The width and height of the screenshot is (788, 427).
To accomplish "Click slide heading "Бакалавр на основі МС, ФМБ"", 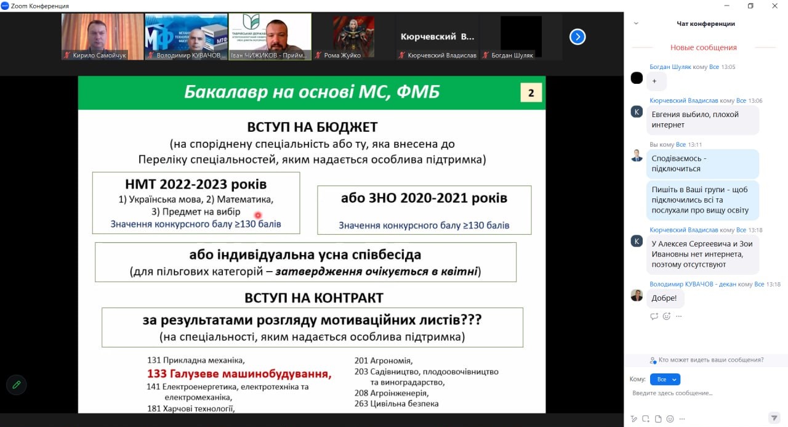I will 312,92.
